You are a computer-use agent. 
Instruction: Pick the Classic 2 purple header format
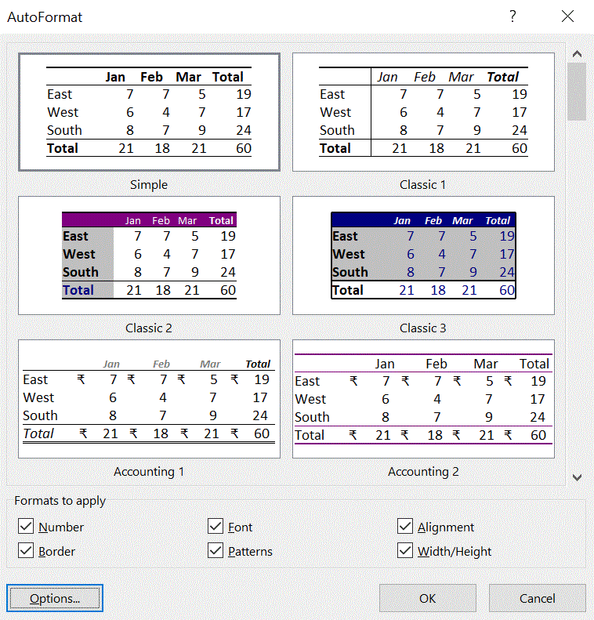[149, 255]
